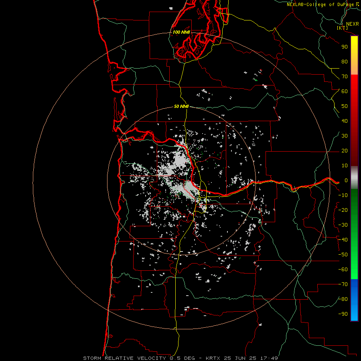Screen dimensions: 361x361
Task: Click the -10 value on velocity scale
Action: [x=343, y=195]
